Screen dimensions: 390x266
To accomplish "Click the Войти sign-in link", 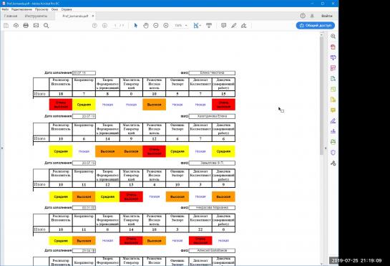I will (327, 16).
